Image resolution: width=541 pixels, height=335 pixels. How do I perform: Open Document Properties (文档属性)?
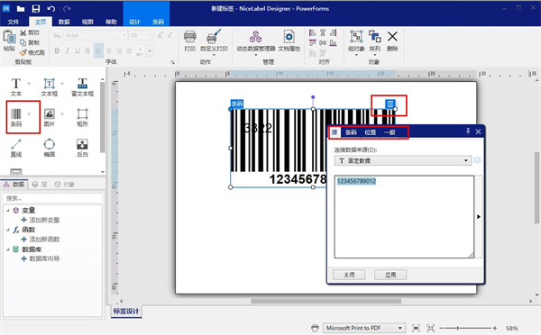point(289,41)
